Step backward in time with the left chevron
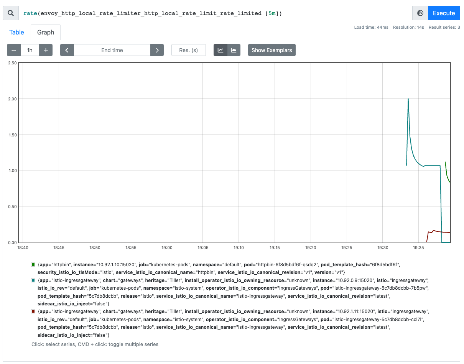Viewport: 464px width, 364px height. pyautogui.click(x=67, y=50)
